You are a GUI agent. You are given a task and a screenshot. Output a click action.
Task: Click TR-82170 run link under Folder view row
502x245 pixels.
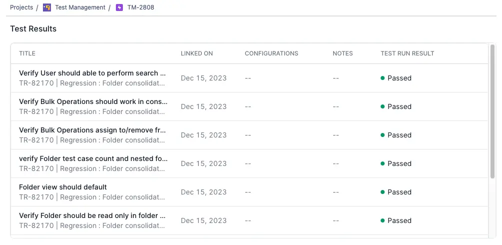(36, 197)
